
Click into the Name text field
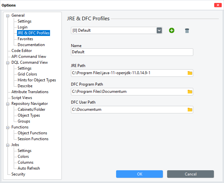132,52
